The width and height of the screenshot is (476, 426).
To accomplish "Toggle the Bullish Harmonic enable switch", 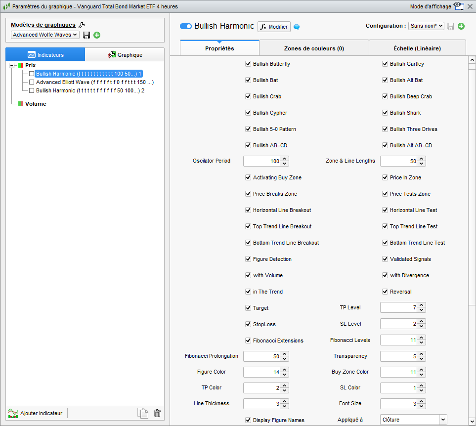I will (186, 26).
